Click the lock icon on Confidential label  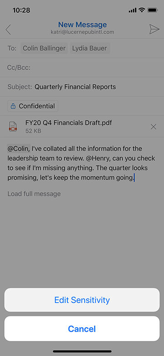point(13,106)
